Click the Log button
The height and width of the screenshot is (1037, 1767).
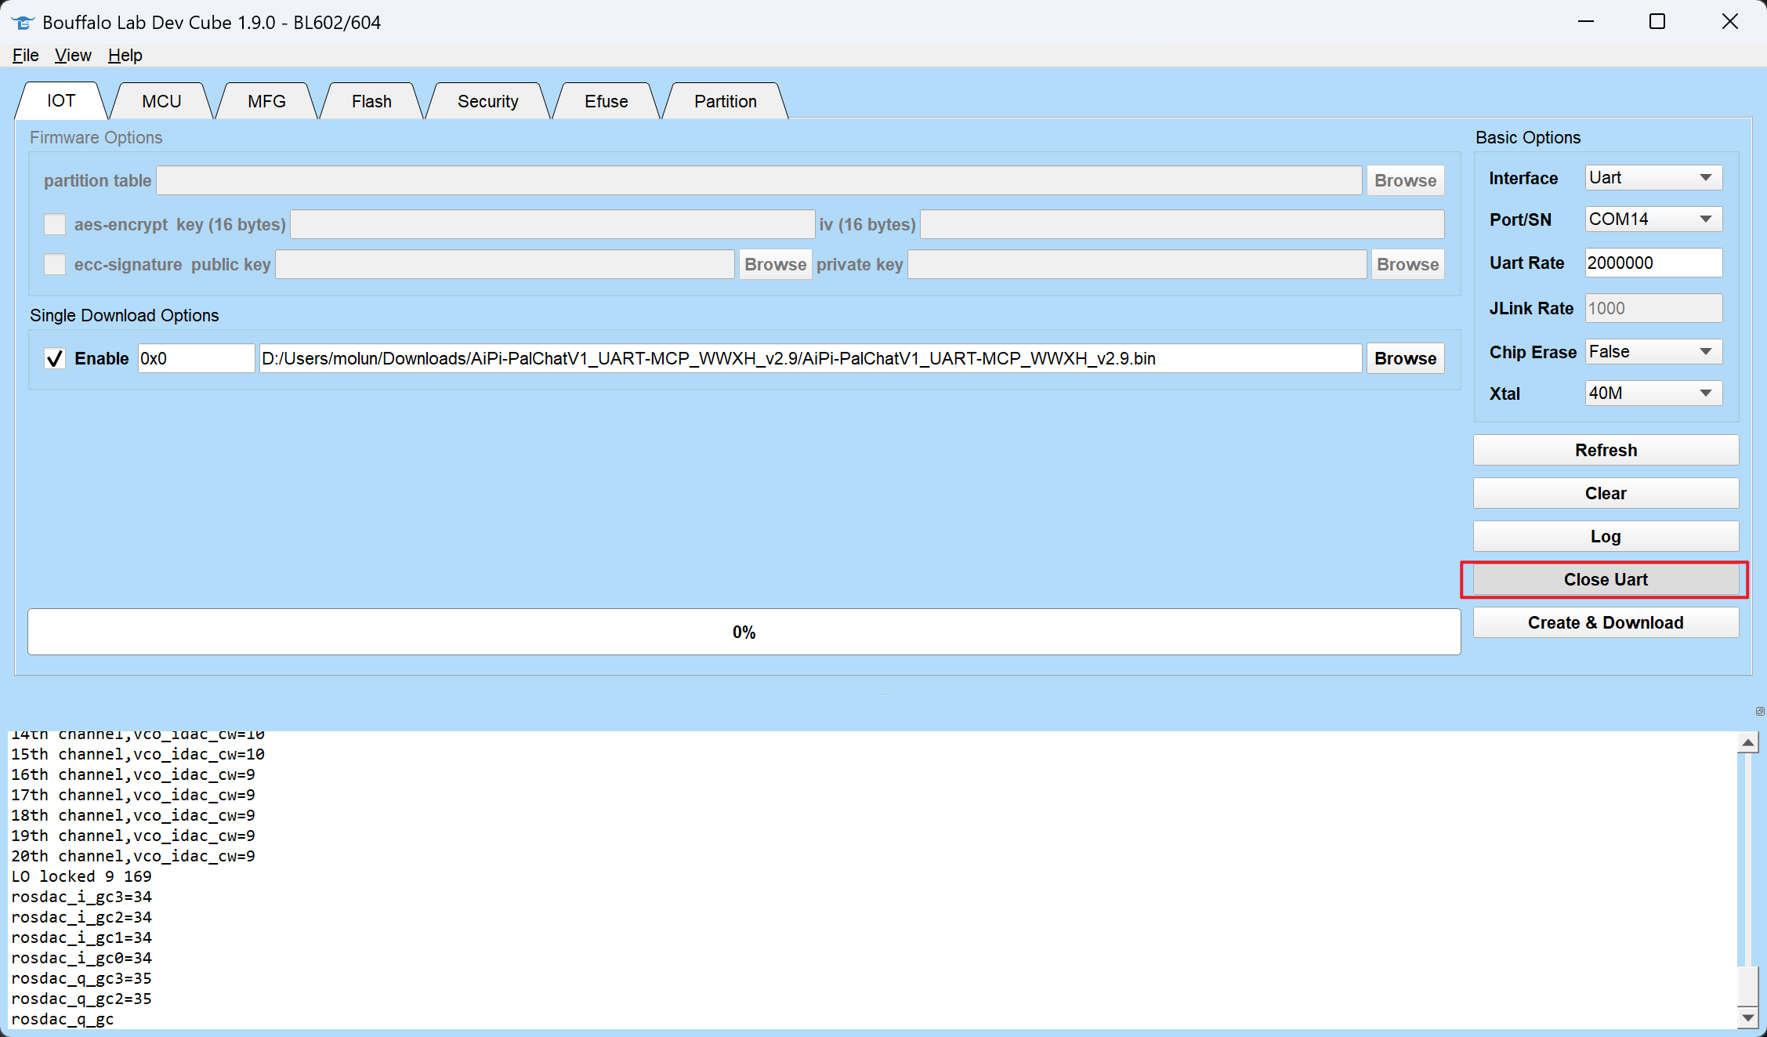(1606, 536)
